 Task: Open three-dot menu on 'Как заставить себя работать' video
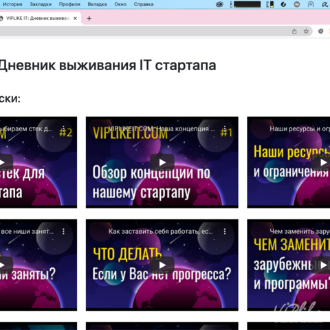pyautogui.click(x=225, y=231)
